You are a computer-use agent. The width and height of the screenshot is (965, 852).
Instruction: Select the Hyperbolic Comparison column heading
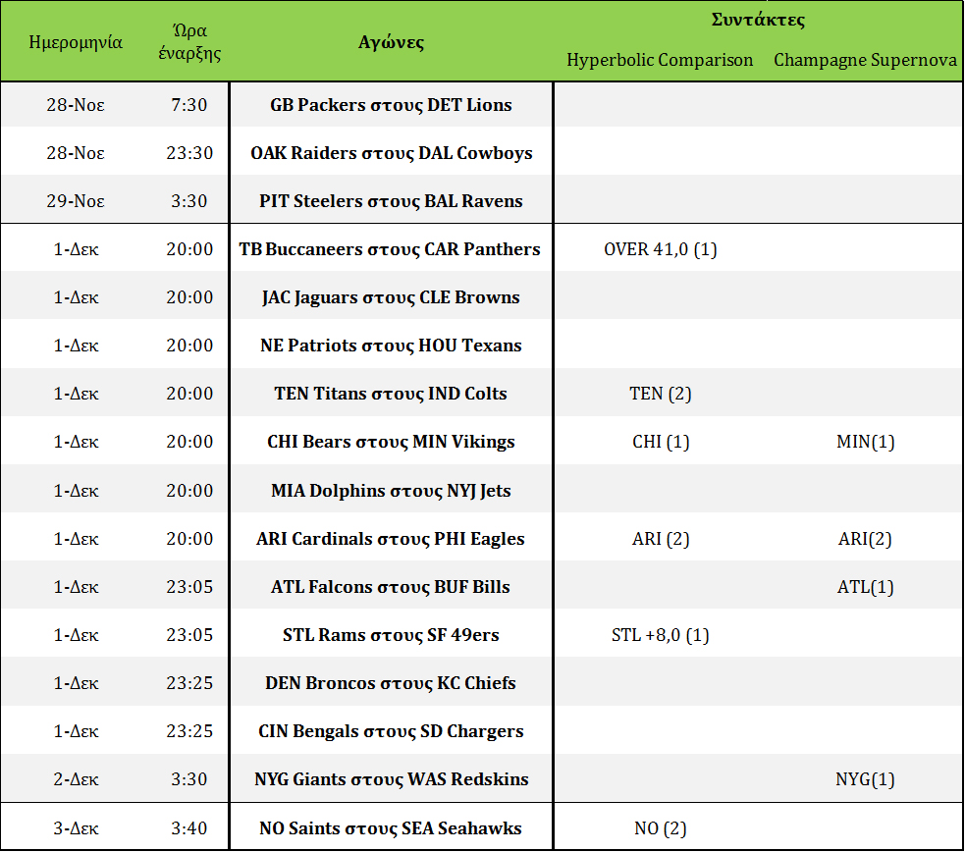tap(660, 60)
